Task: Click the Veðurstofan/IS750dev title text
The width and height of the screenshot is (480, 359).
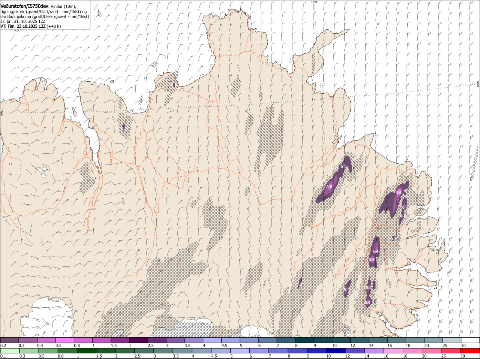Action: click(x=25, y=6)
